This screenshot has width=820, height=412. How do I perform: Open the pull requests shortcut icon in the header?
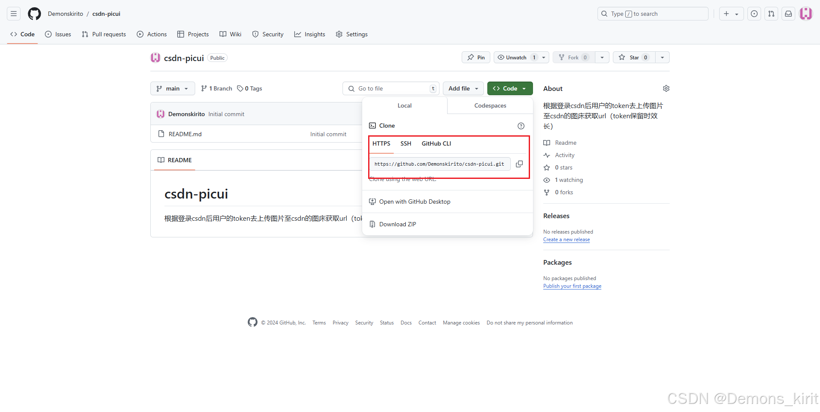coord(771,14)
